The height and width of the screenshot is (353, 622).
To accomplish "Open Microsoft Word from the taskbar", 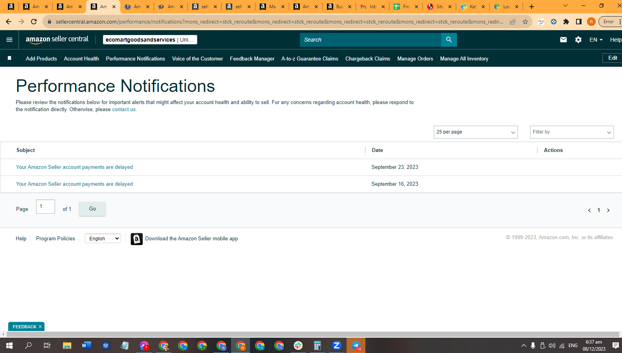I will pyautogui.click(x=86, y=346).
